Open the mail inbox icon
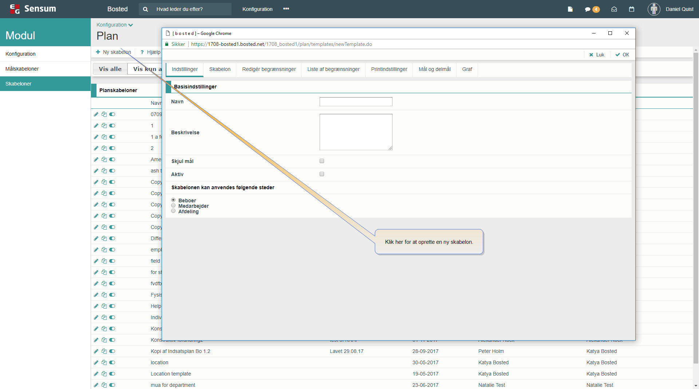Viewport: 699px width, 389px height. tap(614, 9)
